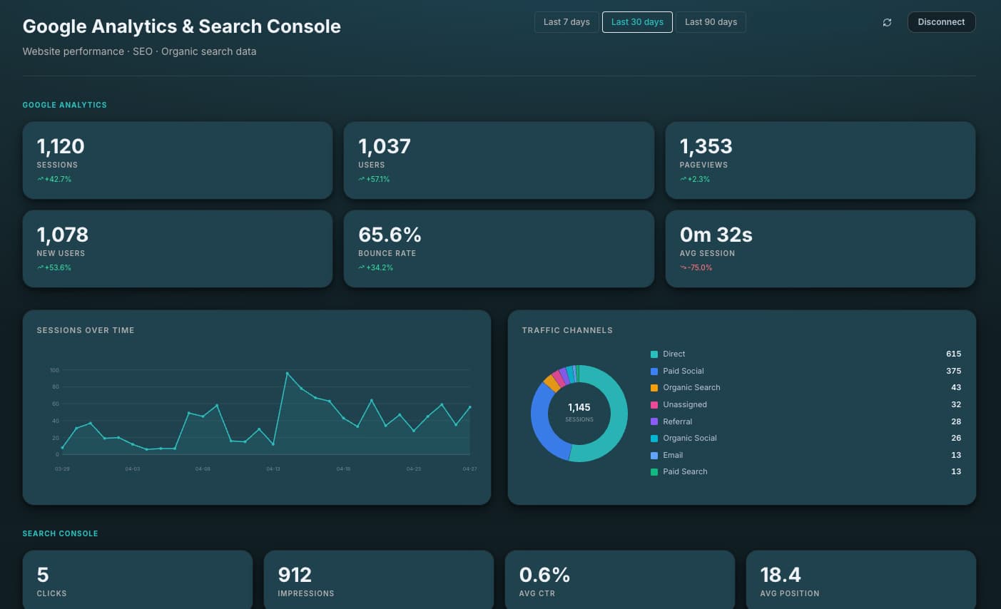Click the Direct teal legend swatch
The height and width of the screenshot is (609, 1001).
click(x=654, y=354)
